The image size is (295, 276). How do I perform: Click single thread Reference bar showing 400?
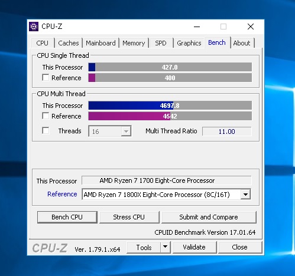tap(170, 78)
